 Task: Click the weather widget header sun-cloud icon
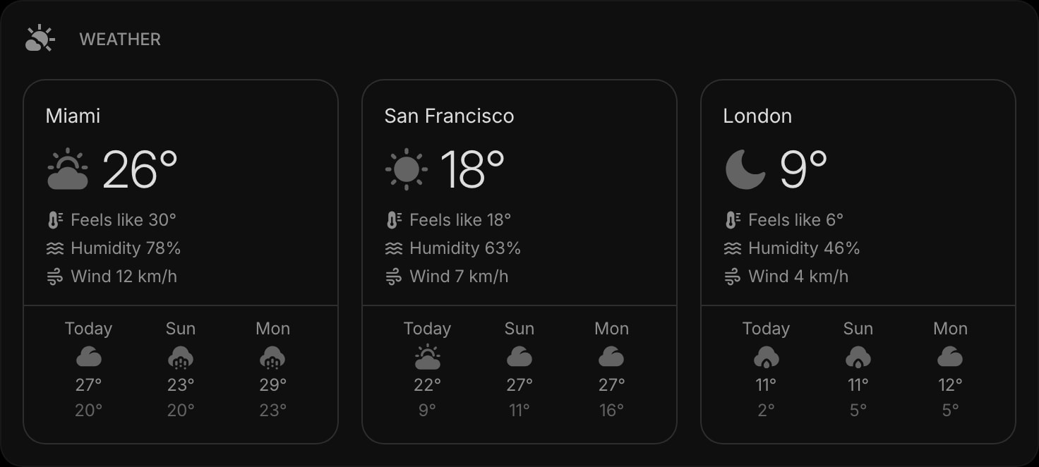(40, 39)
